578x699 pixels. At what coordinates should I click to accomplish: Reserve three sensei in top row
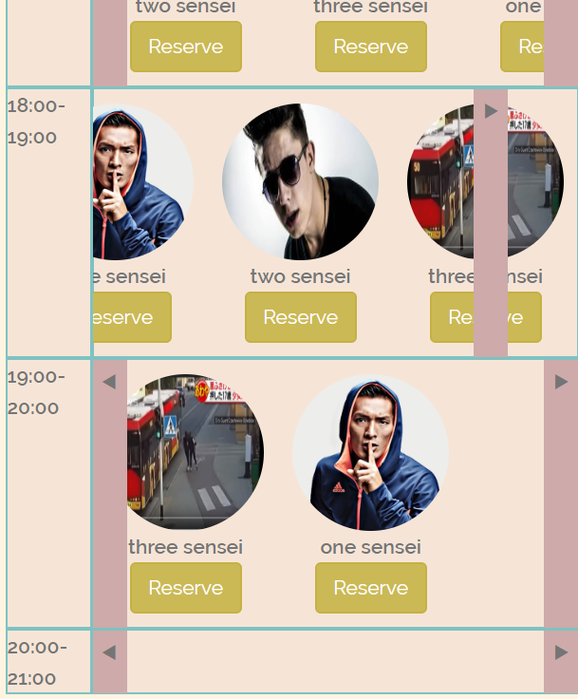tap(371, 47)
